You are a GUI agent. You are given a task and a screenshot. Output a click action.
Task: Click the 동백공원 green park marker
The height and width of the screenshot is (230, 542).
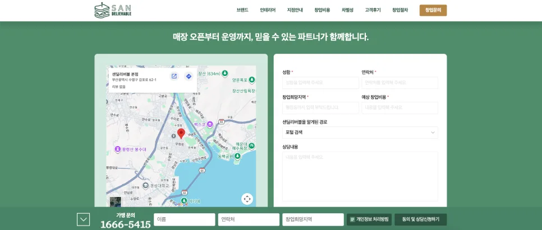click(237, 156)
